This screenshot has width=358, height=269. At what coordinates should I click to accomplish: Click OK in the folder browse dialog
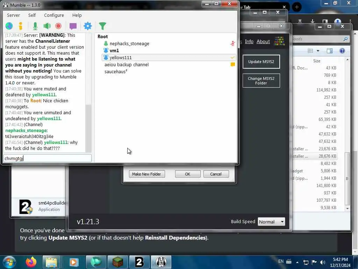coord(188,174)
